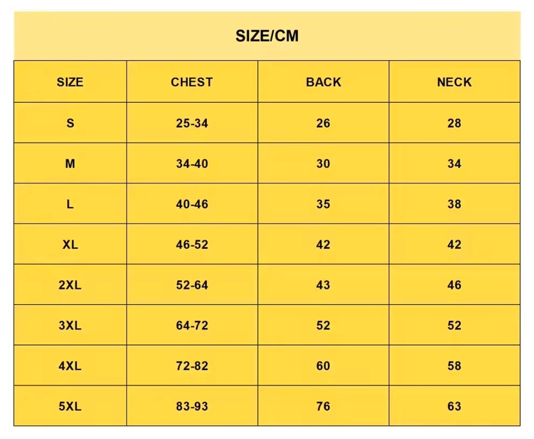Click the neck value 63 cell

tap(454, 407)
